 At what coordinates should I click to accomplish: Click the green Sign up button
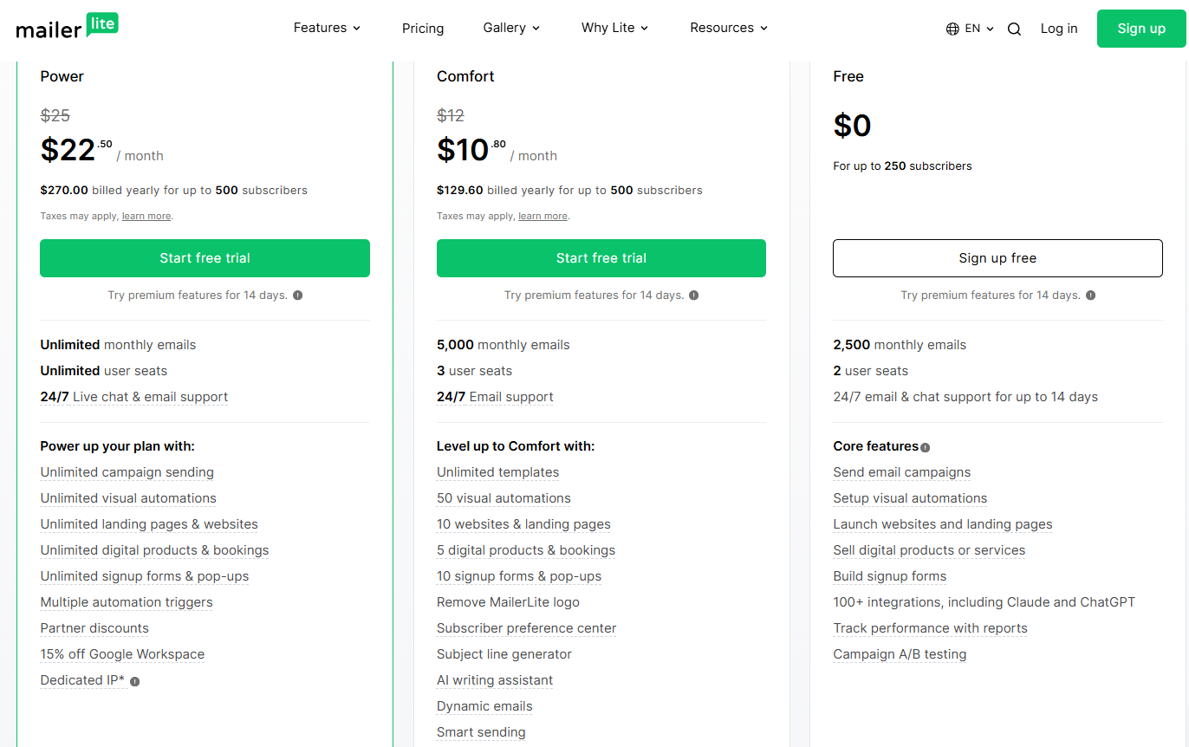1141,29
